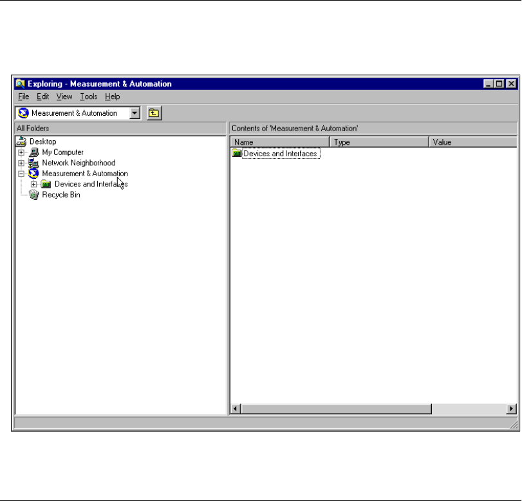The height and width of the screenshot is (501, 522).
Task: Click the Devices and Interfaces folder icon in contents pane
Action: (x=237, y=153)
